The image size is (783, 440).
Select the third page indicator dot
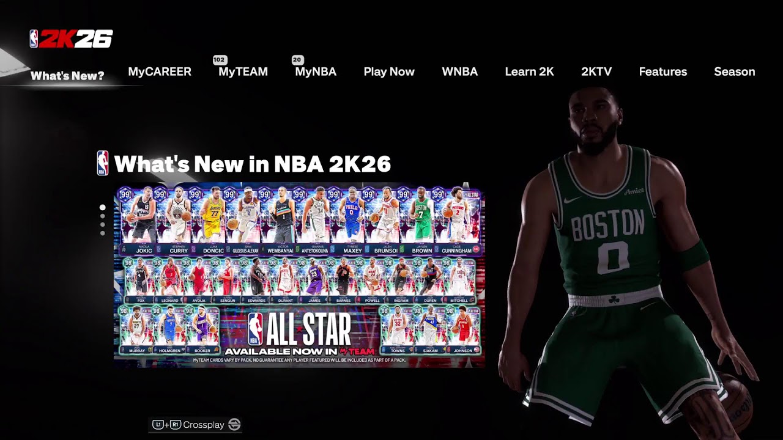point(102,225)
